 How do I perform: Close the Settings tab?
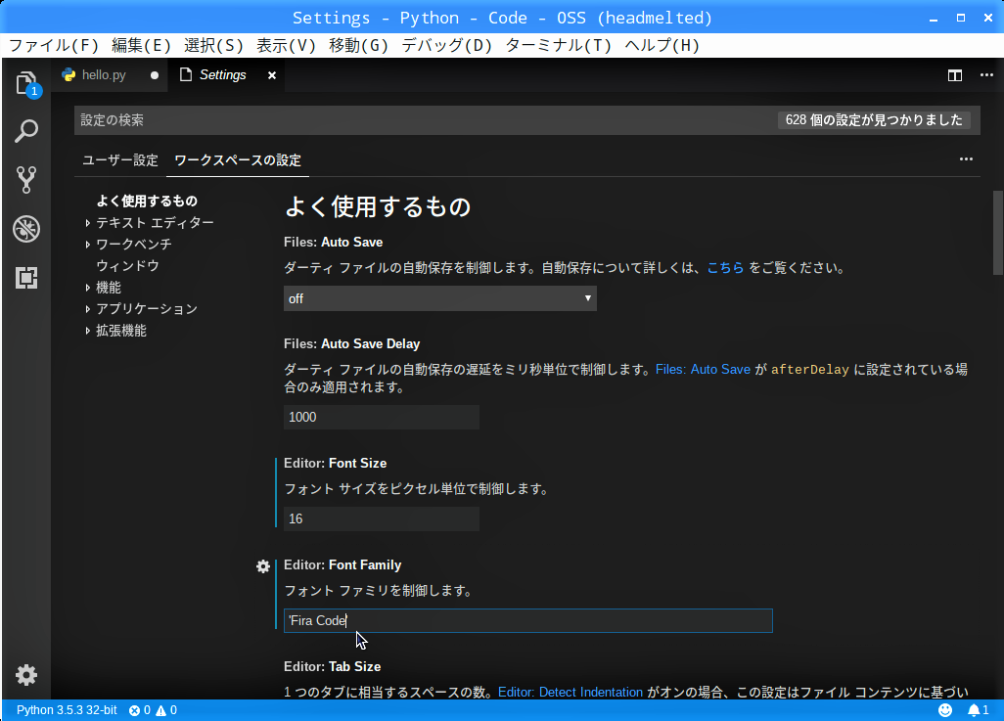[x=271, y=75]
